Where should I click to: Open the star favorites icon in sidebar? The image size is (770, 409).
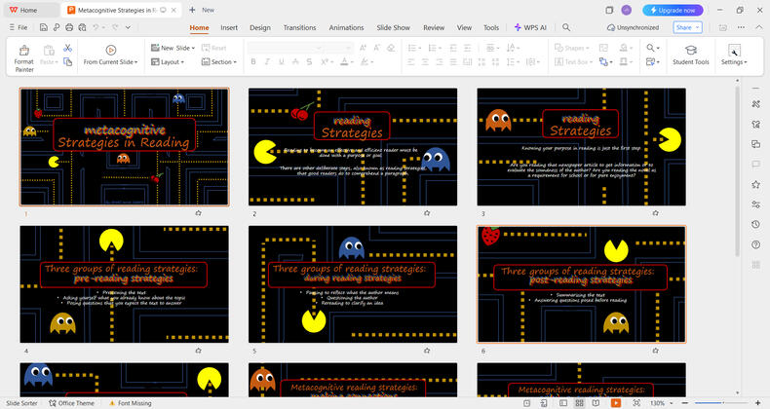[x=755, y=184]
